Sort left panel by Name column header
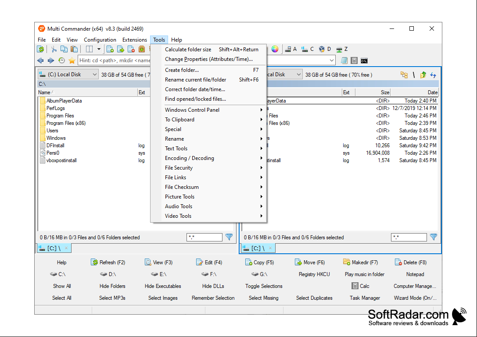The width and height of the screenshot is (477, 337). tap(88, 92)
